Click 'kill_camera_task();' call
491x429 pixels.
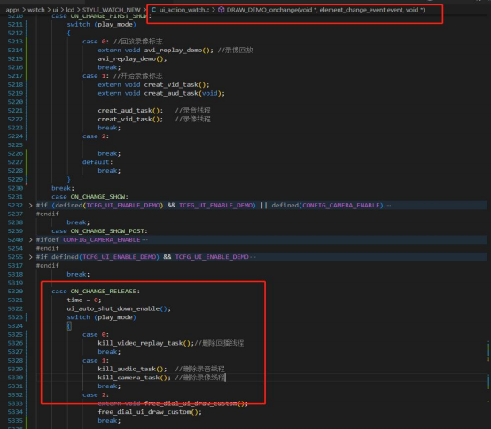pos(135,378)
